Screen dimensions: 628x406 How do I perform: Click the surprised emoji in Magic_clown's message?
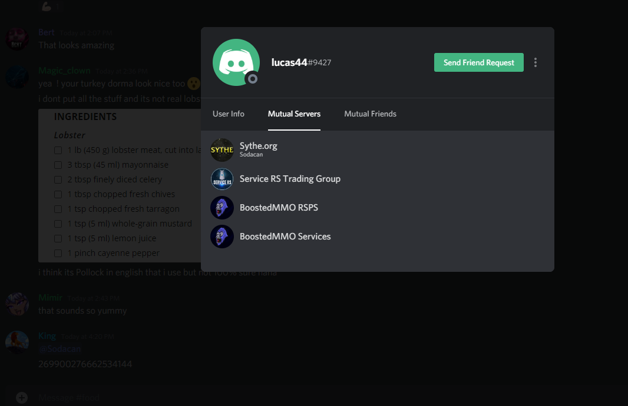[x=193, y=83]
